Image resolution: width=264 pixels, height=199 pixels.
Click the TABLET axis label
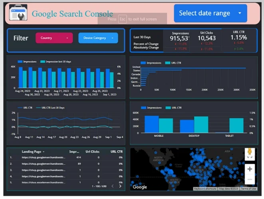click(x=229, y=136)
